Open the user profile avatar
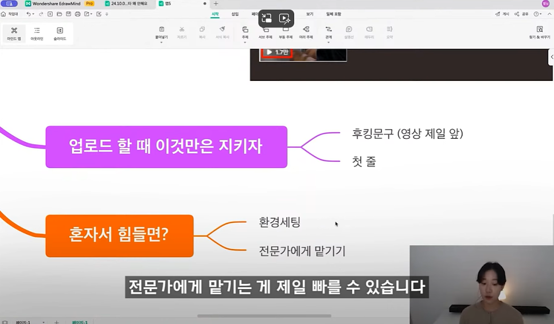Screen dimensions: 554x324 (x=545, y=3)
